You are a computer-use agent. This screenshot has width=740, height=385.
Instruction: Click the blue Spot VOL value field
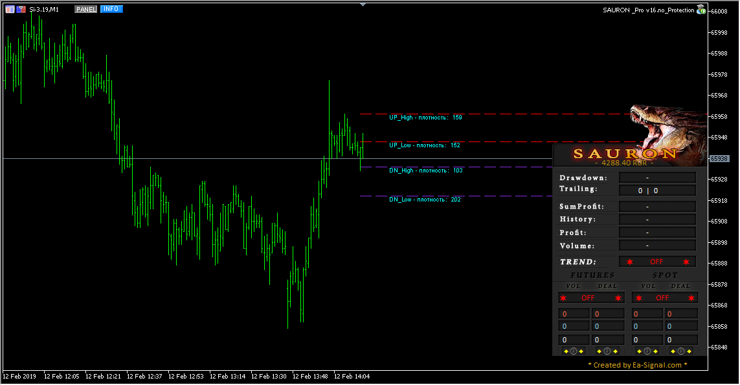coord(647,326)
